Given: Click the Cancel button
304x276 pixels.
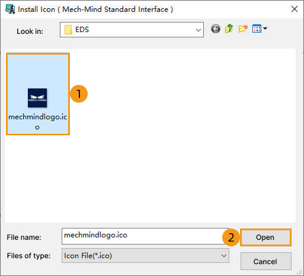Looking at the screenshot, I should (x=266, y=261).
